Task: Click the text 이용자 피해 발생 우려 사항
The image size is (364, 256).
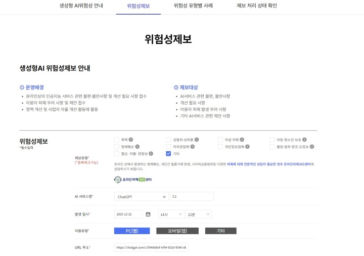Action: click(x=203, y=109)
